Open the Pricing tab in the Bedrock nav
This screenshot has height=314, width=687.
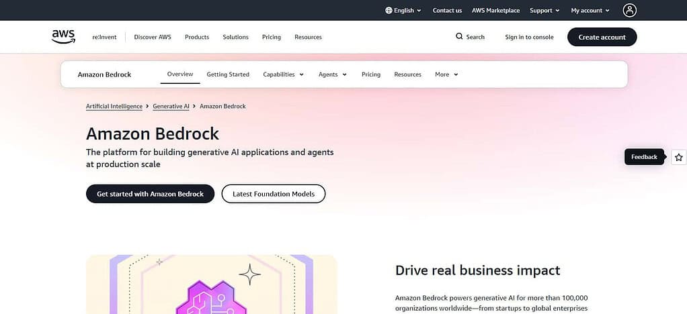(370, 74)
